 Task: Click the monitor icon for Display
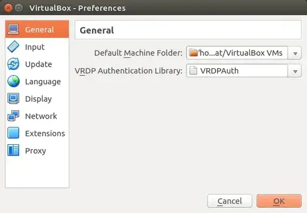pyautogui.click(x=13, y=98)
